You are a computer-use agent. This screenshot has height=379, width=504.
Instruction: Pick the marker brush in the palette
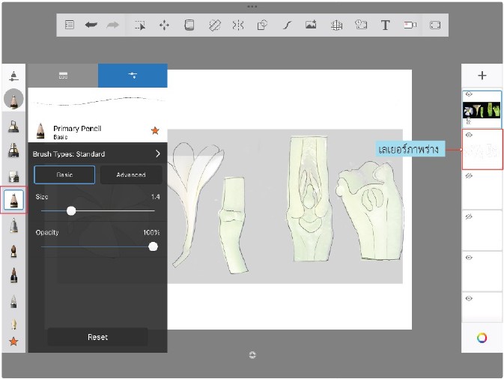pyautogui.click(x=13, y=176)
